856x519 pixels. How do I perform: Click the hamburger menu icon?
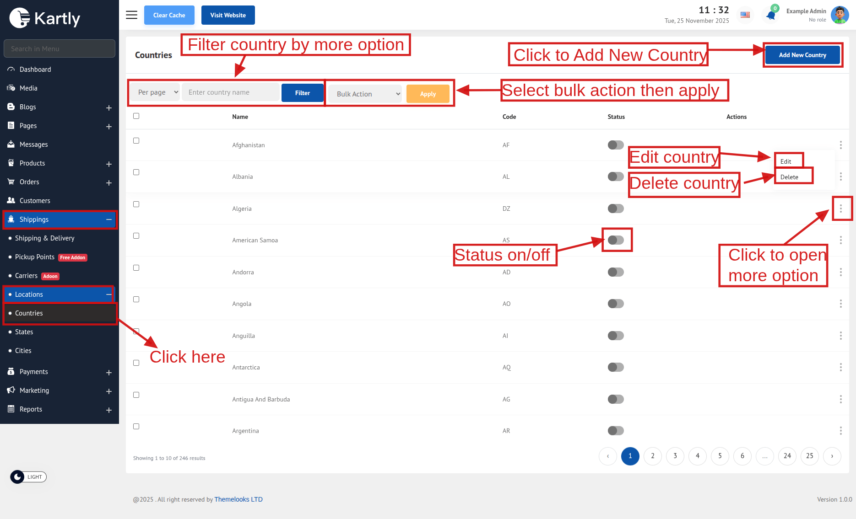pyautogui.click(x=131, y=15)
